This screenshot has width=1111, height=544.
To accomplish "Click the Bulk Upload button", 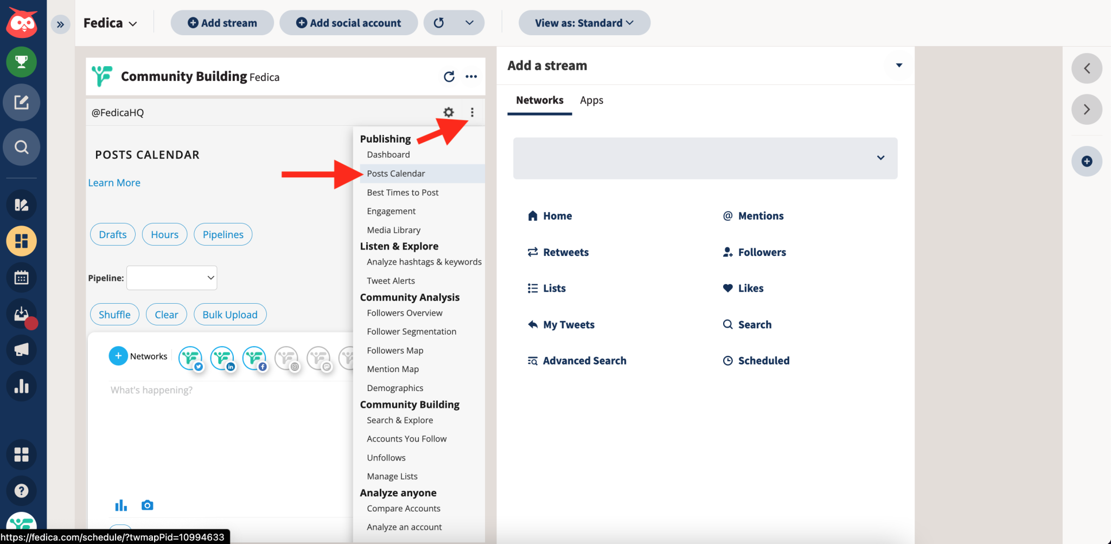I will (x=229, y=314).
